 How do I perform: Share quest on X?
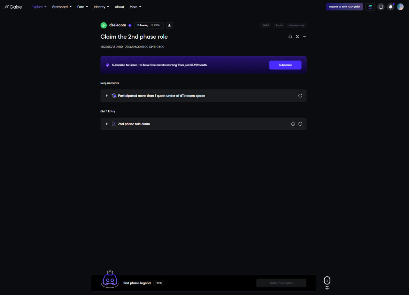(297, 37)
